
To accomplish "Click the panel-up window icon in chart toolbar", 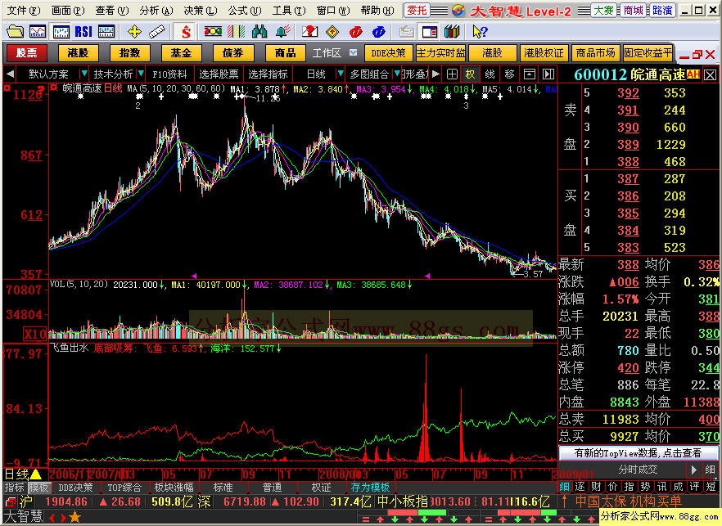I will [x=530, y=74].
